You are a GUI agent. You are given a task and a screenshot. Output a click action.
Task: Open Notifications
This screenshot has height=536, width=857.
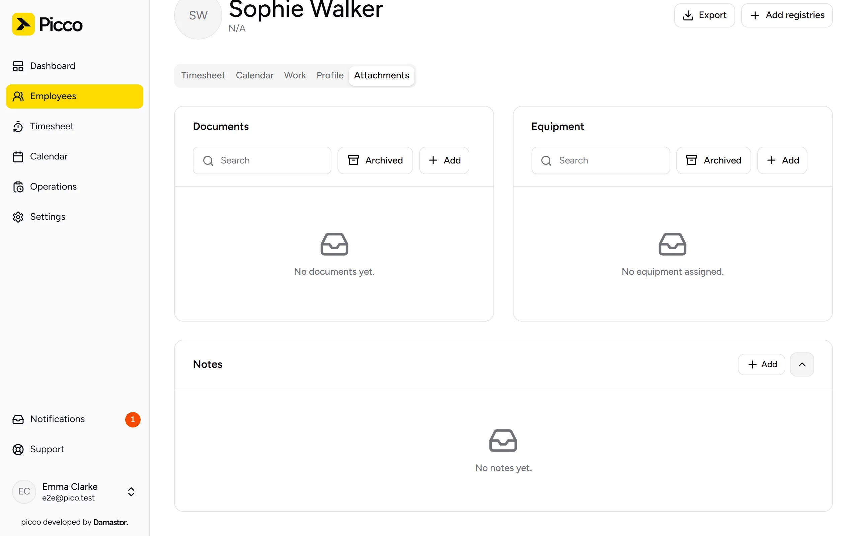pyautogui.click(x=74, y=419)
